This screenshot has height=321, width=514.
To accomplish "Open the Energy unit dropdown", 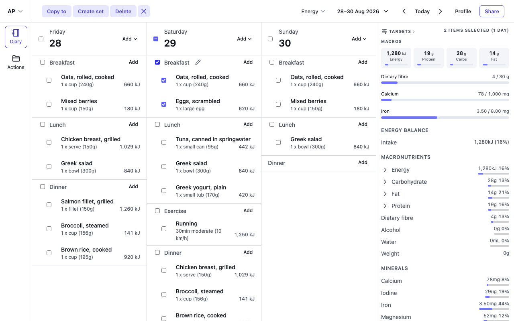I will pos(313,11).
